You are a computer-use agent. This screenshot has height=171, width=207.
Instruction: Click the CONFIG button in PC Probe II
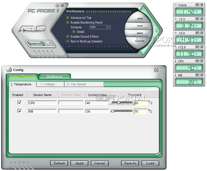click(35, 44)
